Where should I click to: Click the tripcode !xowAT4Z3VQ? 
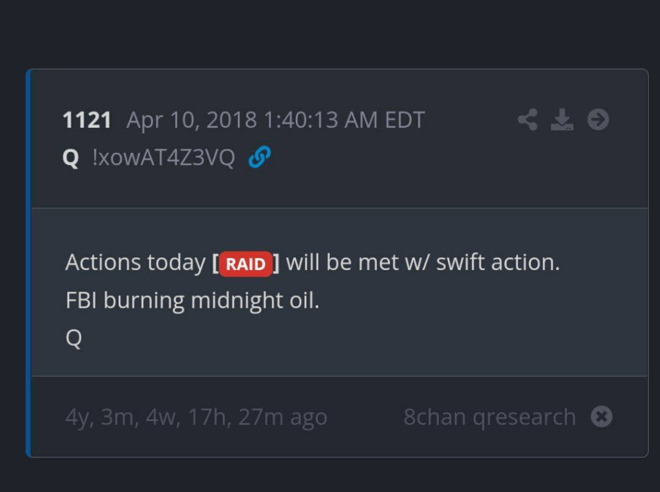164,158
